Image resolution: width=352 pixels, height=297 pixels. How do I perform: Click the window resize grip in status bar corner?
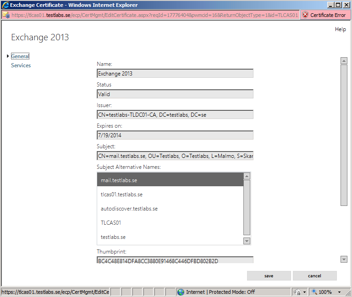click(x=348, y=293)
